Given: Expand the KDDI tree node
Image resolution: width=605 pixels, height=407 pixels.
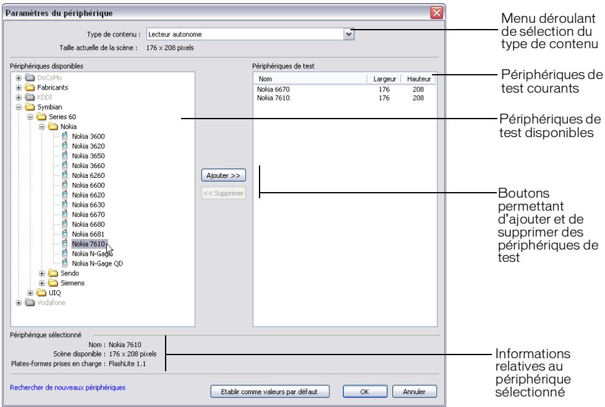Looking at the screenshot, I should [19, 97].
